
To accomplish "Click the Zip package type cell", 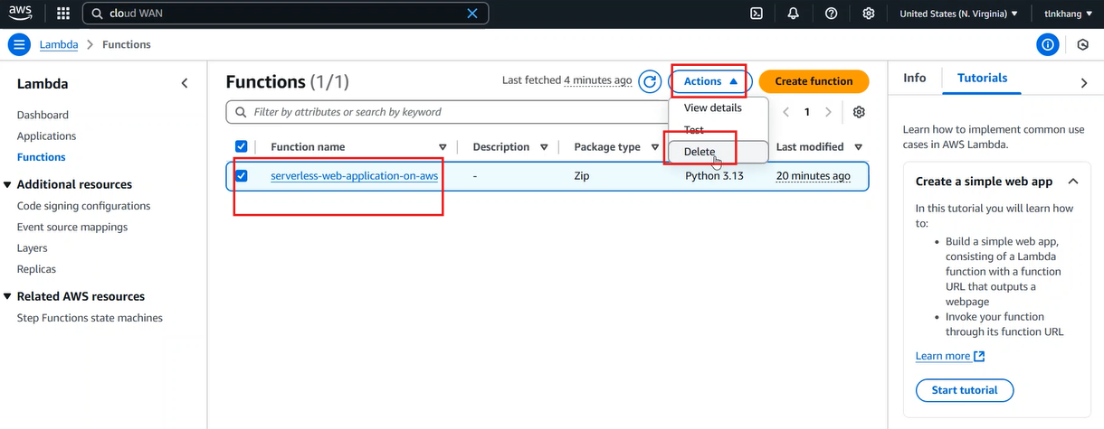I will pos(582,176).
